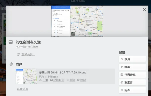Image resolution: width=151 pixels, height=96 pixels.
Task: Add a checklist with 待辦清單 button
Action: 132,75
